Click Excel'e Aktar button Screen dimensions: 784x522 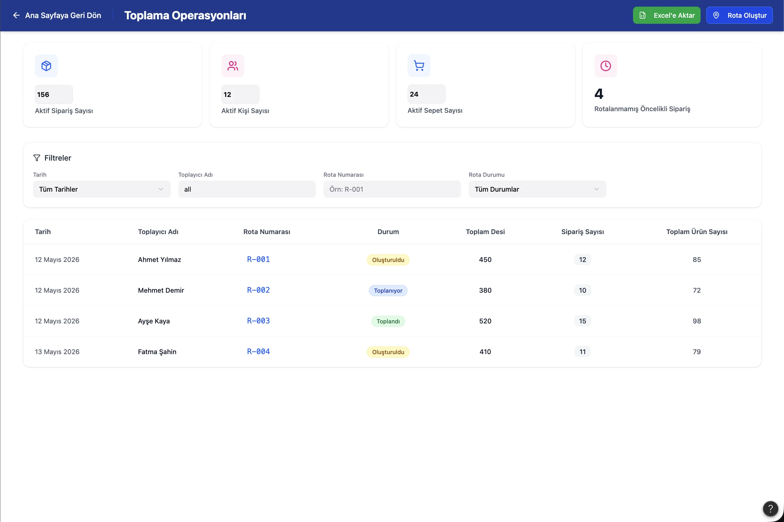(x=667, y=15)
